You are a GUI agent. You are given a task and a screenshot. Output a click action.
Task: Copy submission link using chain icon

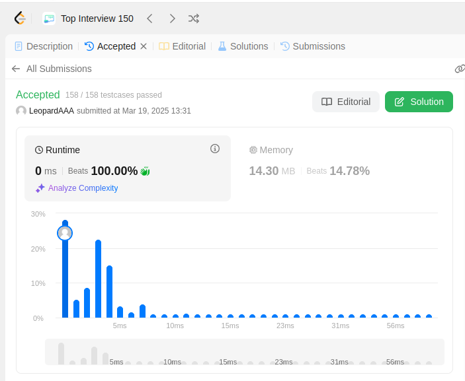click(460, 69)
